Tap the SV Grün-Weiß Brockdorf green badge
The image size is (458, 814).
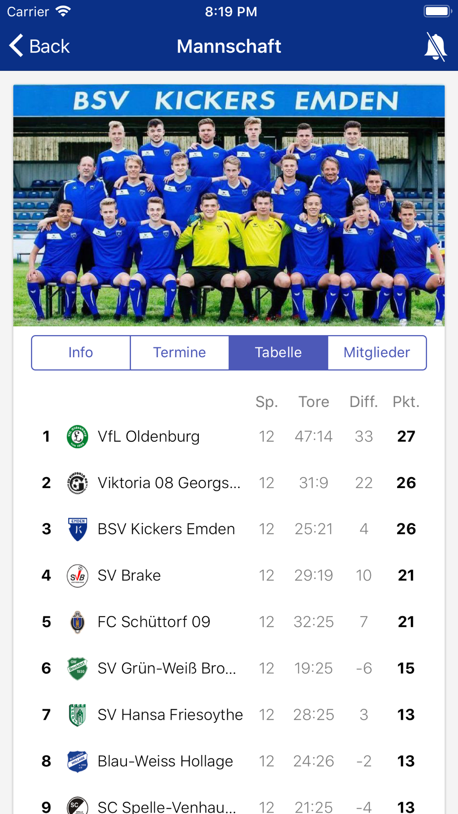pos(77,668)
